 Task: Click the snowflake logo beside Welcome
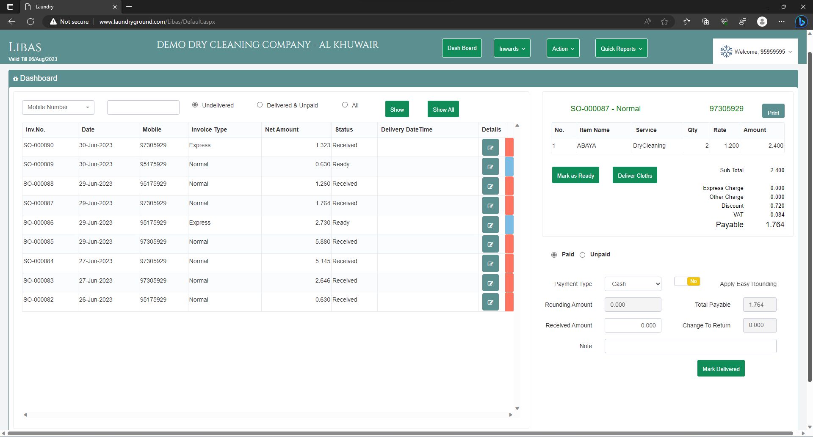(726, 52)
